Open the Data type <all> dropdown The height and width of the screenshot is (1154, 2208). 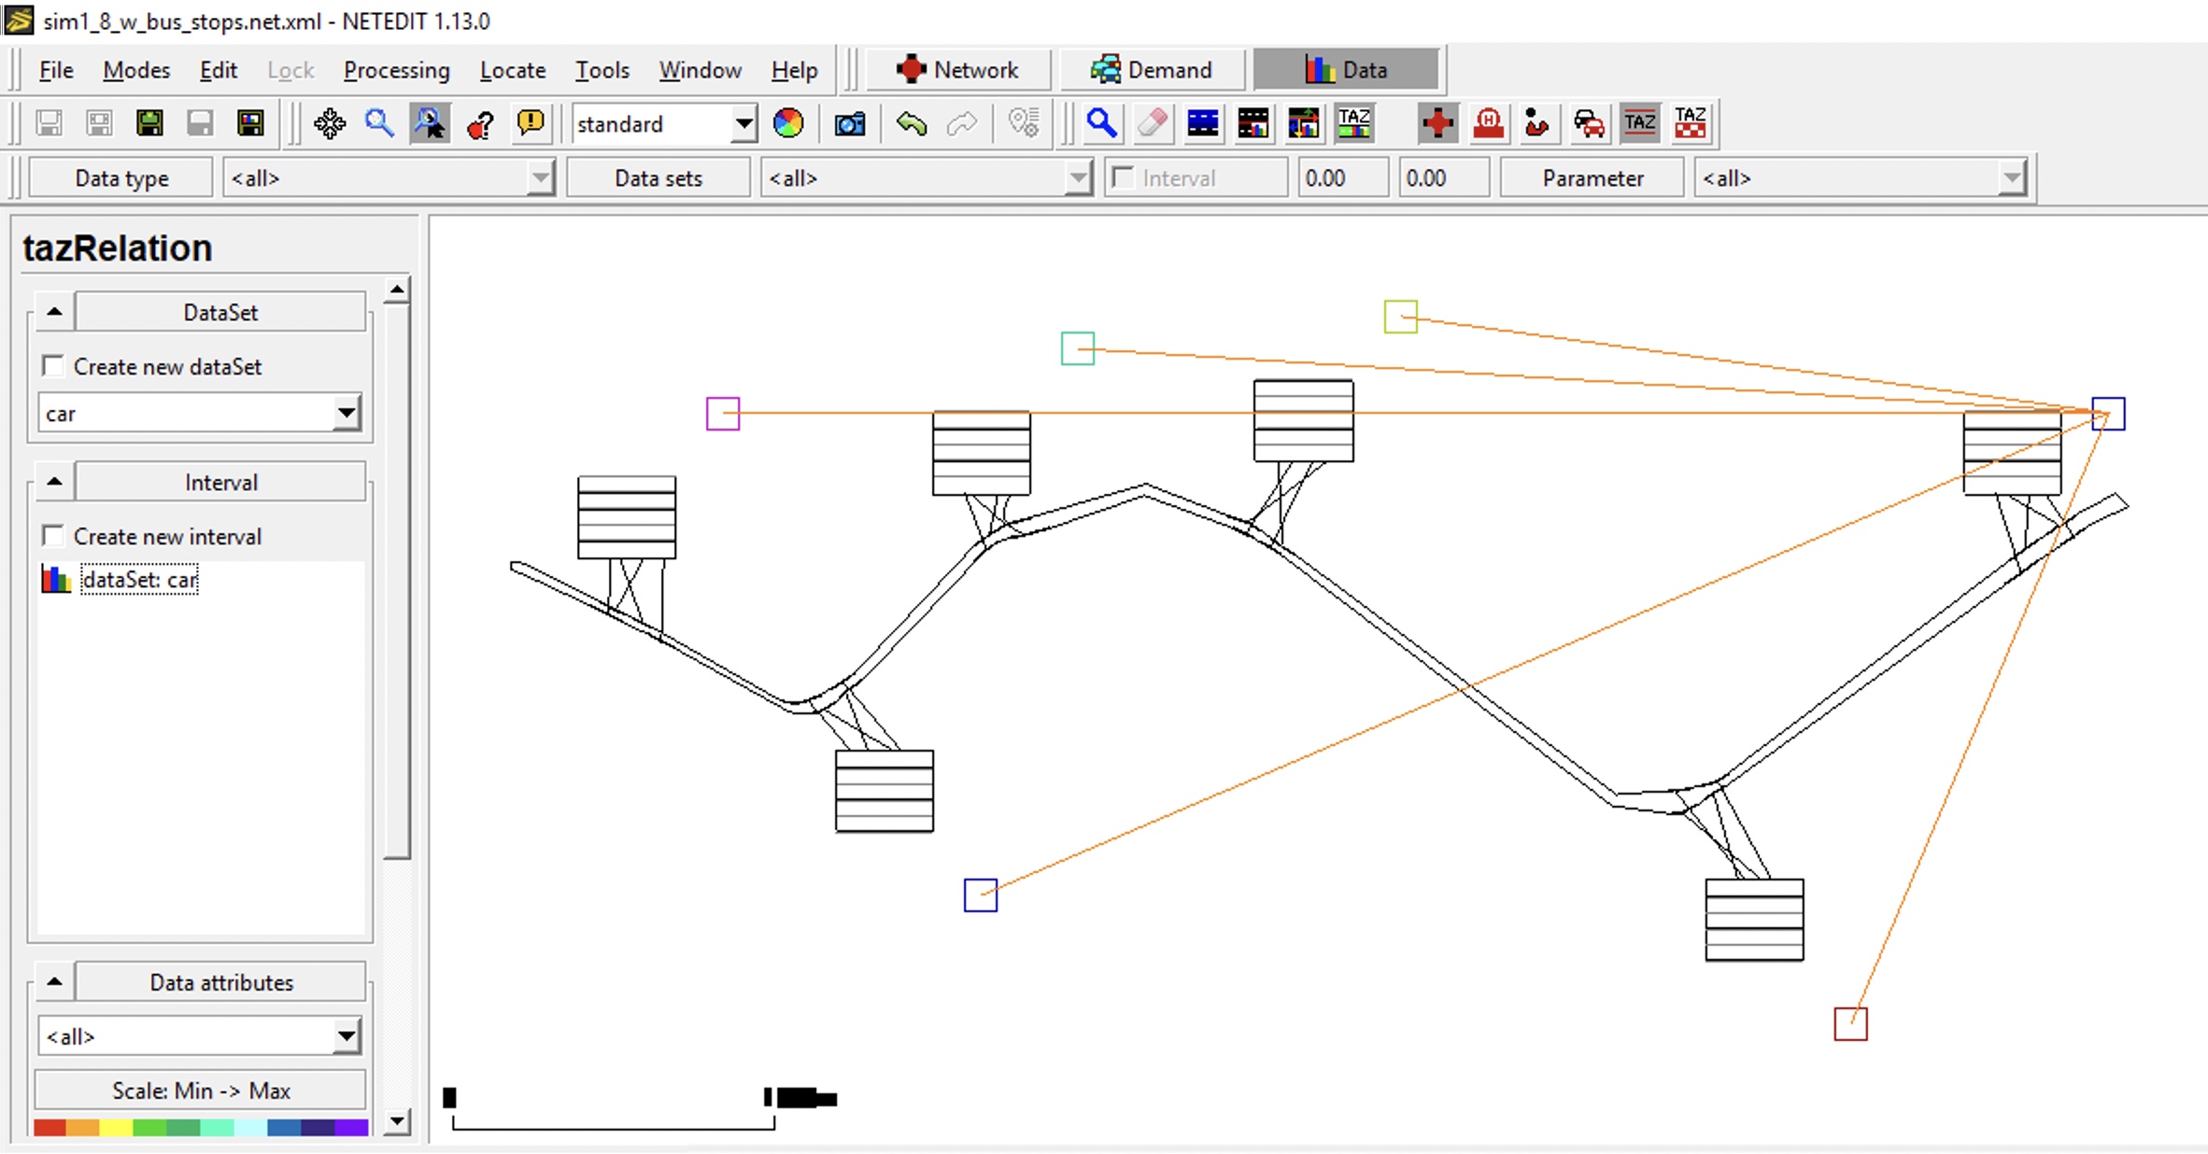(x=389, y=177)
